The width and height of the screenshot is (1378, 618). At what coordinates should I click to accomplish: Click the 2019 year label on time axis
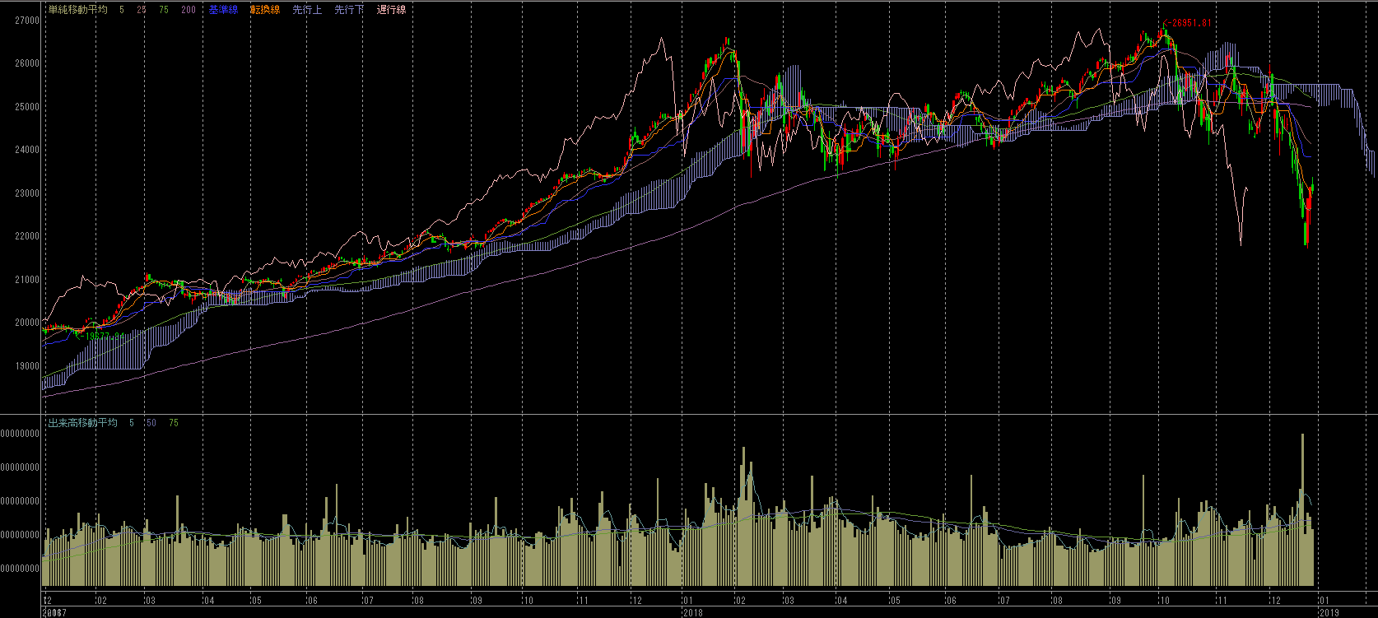1329,612
